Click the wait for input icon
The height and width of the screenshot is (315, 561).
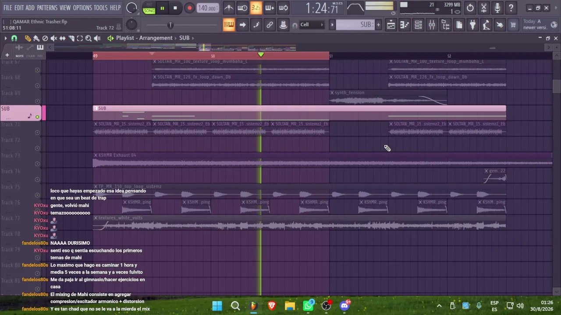[242, 8]
